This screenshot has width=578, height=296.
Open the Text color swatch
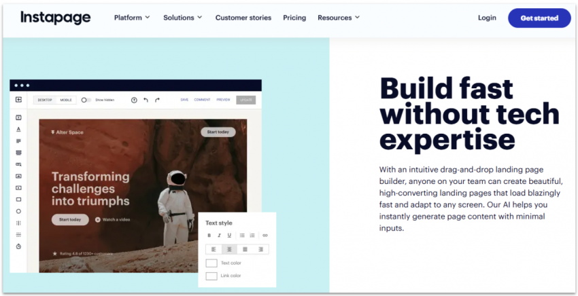211,263
